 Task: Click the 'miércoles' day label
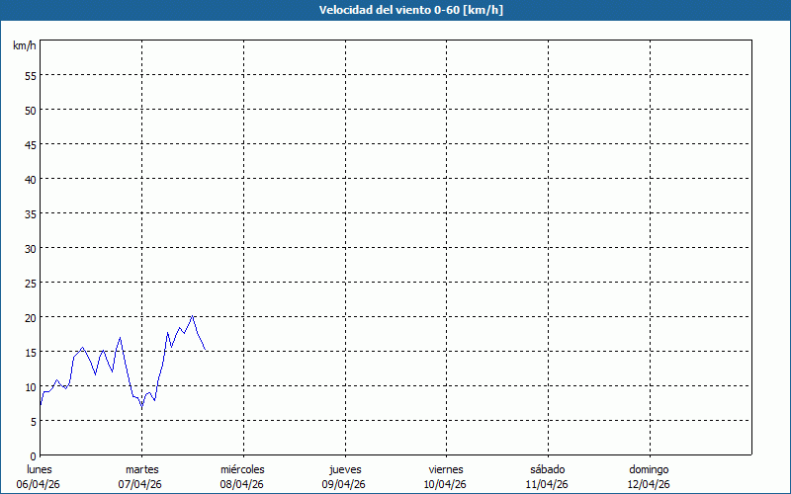[x=242, y=469]
